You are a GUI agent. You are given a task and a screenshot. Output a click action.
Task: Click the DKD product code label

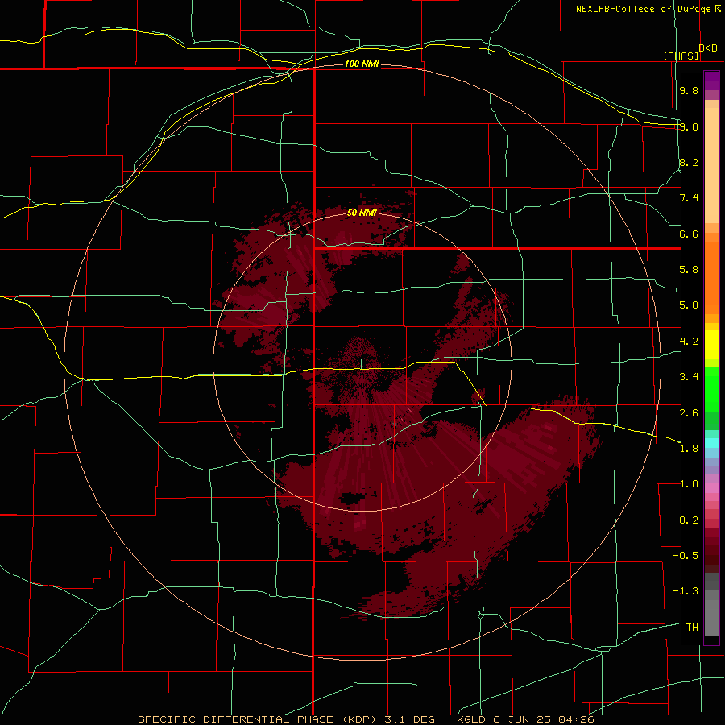click(708, 48)
